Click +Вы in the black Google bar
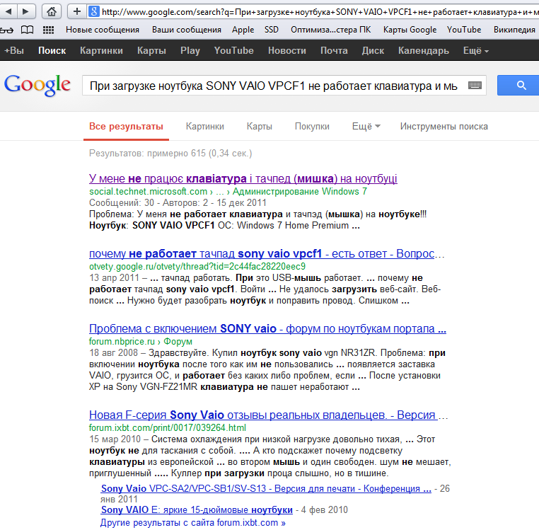The width and height of the screenshot is (539, 530). pos(14,50)
